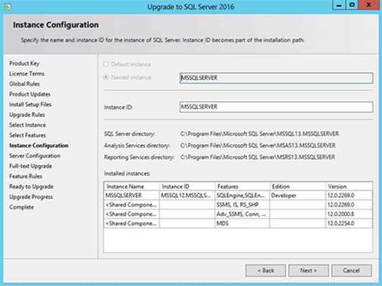
Task: Open the Feature Rules step
Action: 26,176
